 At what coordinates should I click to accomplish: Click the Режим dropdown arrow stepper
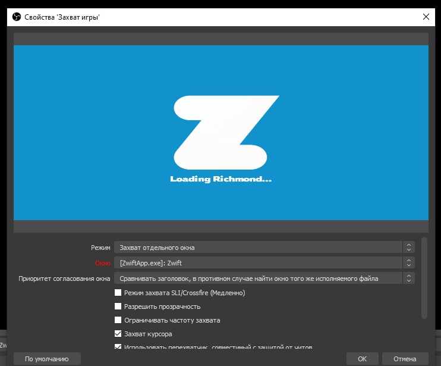pos(409,248)
